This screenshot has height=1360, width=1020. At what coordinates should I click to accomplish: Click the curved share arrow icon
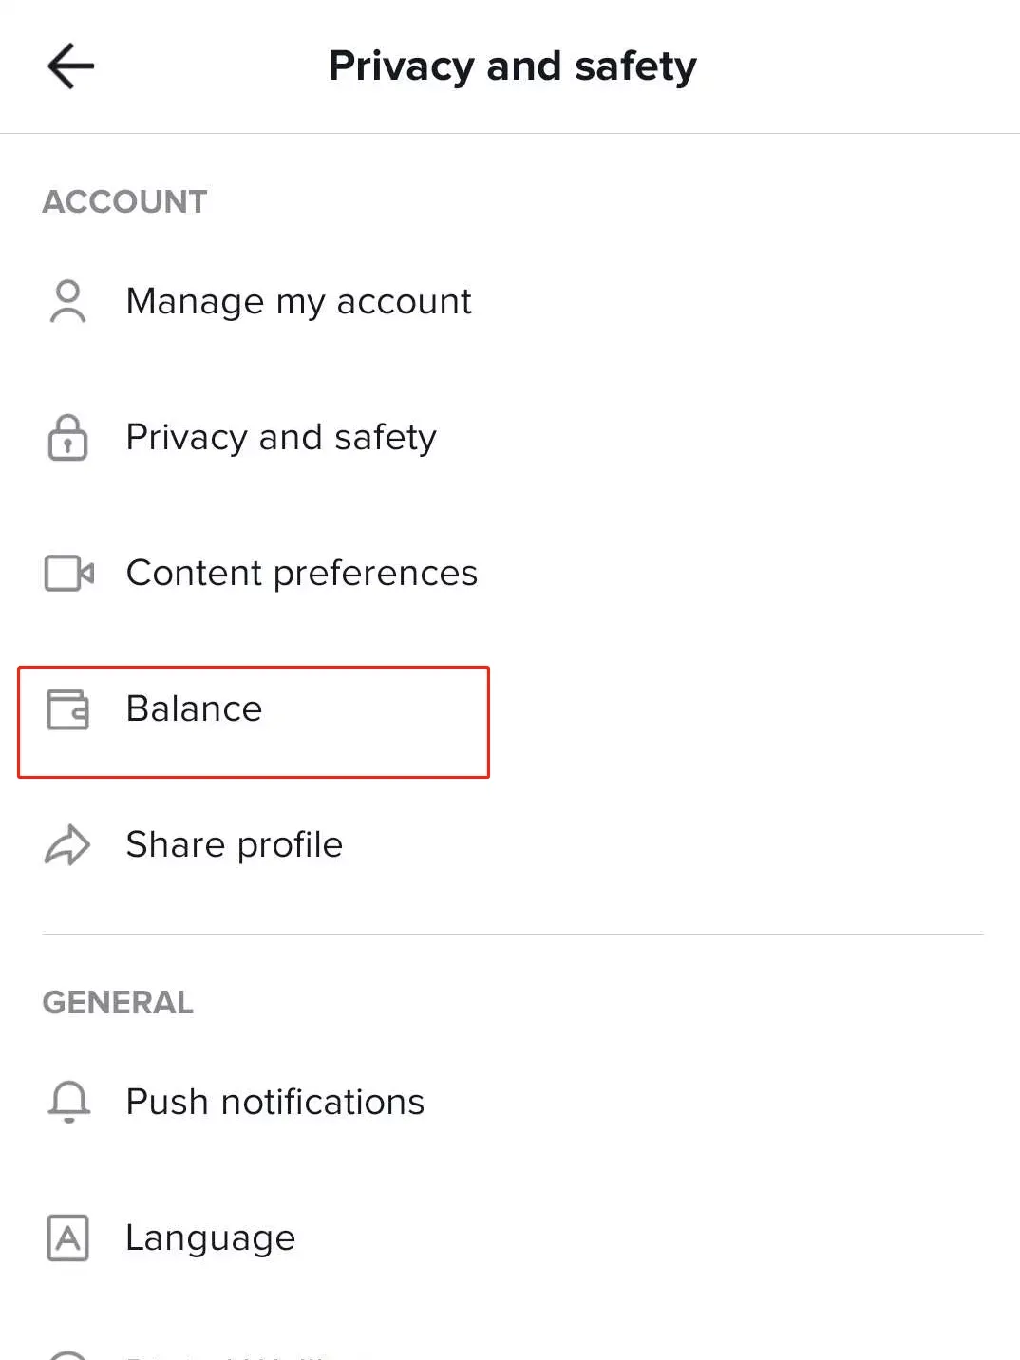pos(67,845)
